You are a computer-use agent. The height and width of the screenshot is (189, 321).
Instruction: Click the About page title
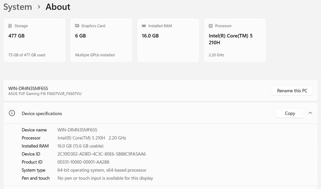tap(58, 7)
